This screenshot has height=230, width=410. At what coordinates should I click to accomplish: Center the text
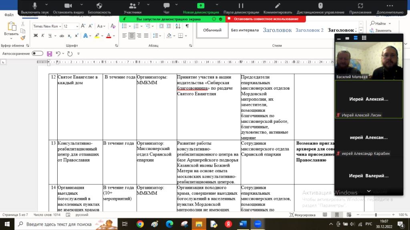(x=132, y=36)
